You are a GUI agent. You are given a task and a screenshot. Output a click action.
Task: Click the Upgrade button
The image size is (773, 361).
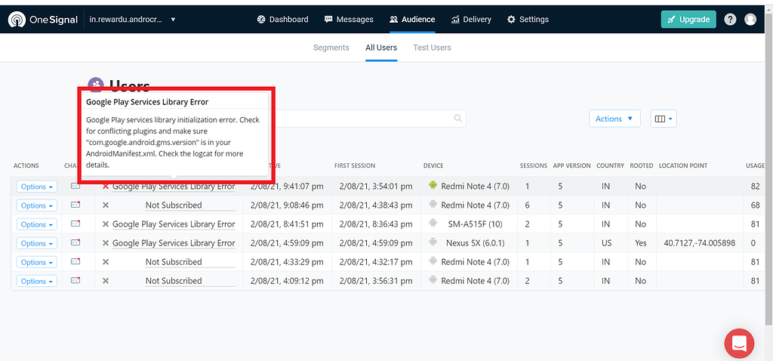point(688,19)
